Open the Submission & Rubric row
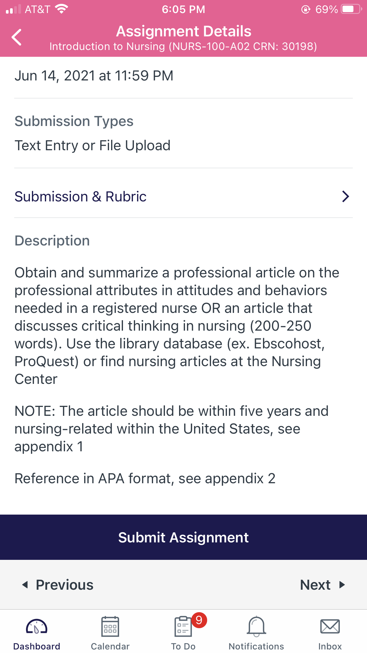The height and width of the screenshot is (653, 367). 183,196
